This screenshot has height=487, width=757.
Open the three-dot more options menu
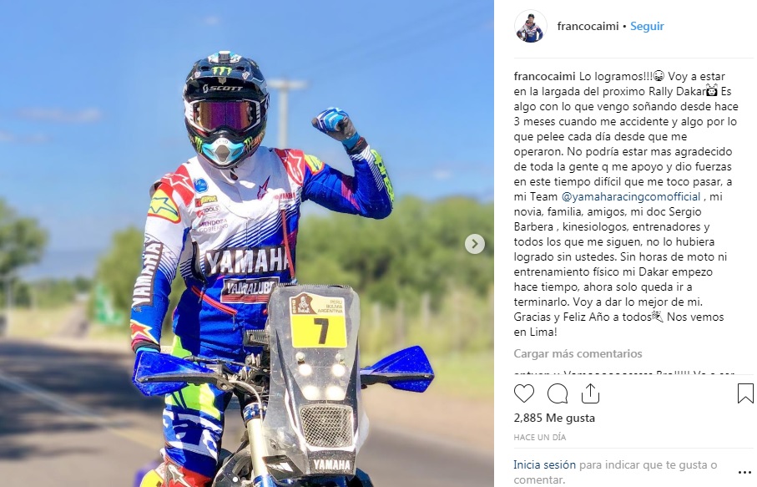(x=744, y=472)
